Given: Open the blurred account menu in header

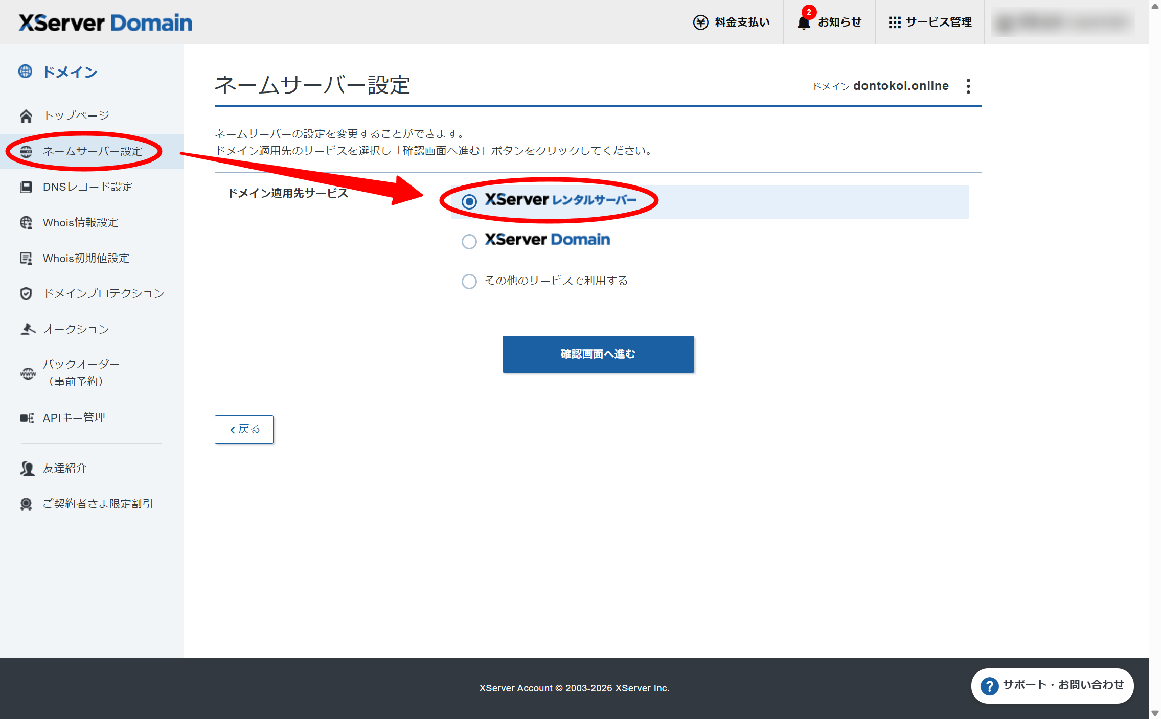Looking at the screenshot, I should click(x=1064, y=22).
